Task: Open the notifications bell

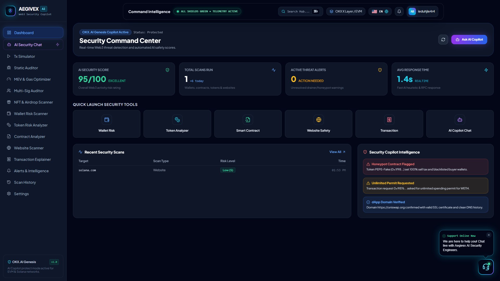Action: [x=399, y=11]
